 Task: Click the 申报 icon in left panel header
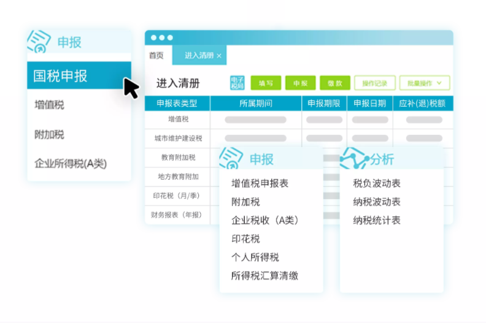(x=39, y=41)
